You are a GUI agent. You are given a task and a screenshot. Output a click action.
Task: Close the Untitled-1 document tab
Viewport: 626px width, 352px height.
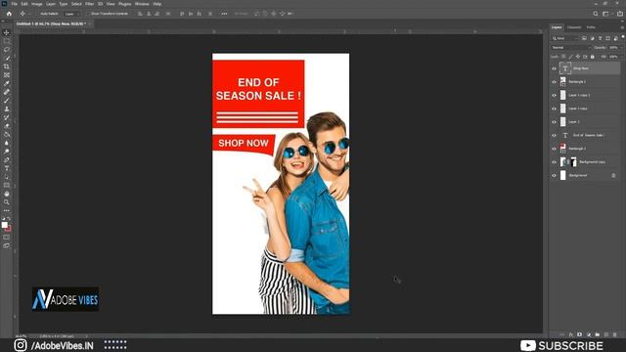click(x=90, y=23)
